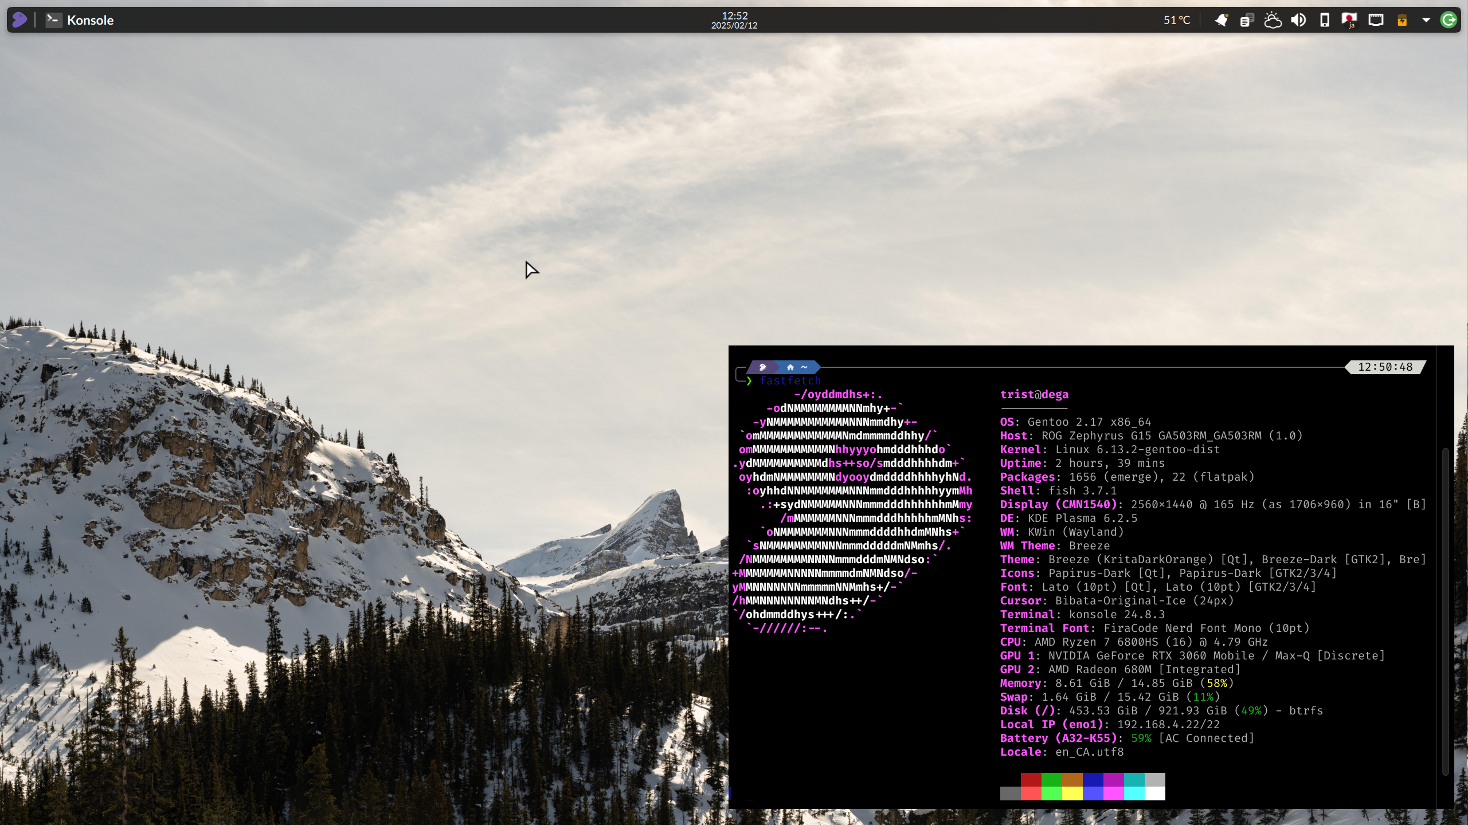Click the Packages: 1656 (emerge) line
Viewport: 1468px width, 825px height.
click(x=1128, y=477)
